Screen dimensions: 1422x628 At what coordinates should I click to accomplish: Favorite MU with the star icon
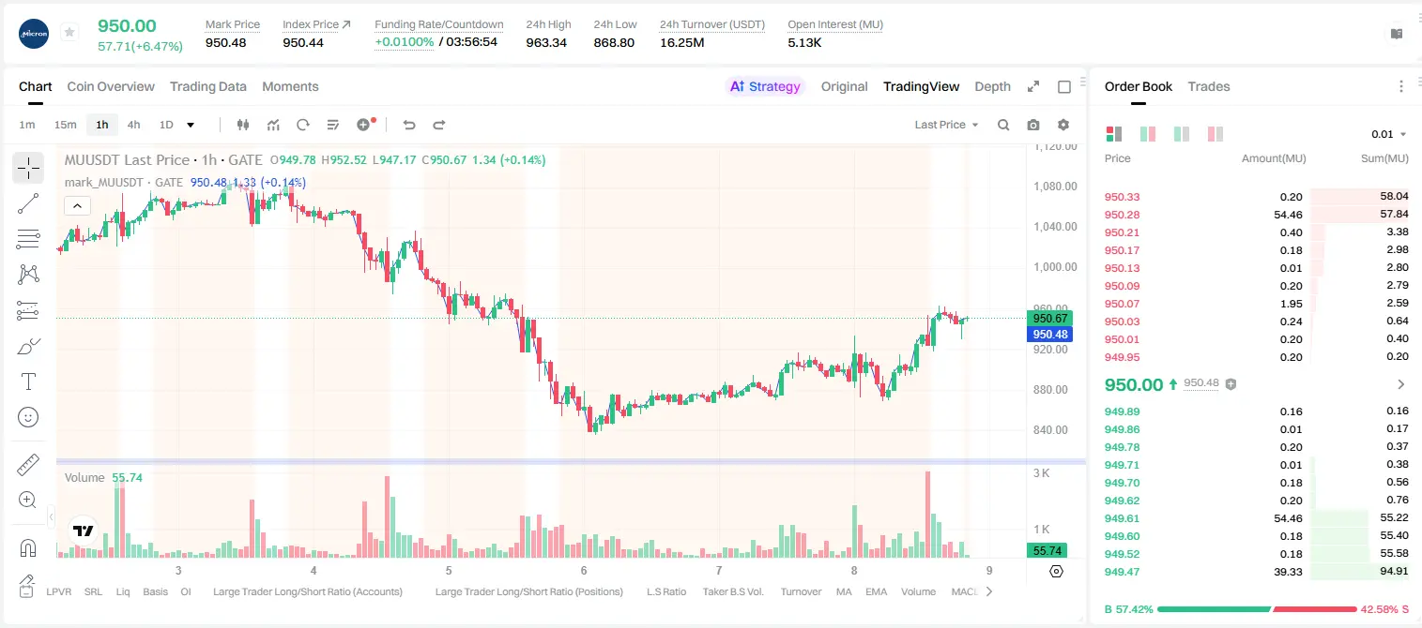(69, 33)
